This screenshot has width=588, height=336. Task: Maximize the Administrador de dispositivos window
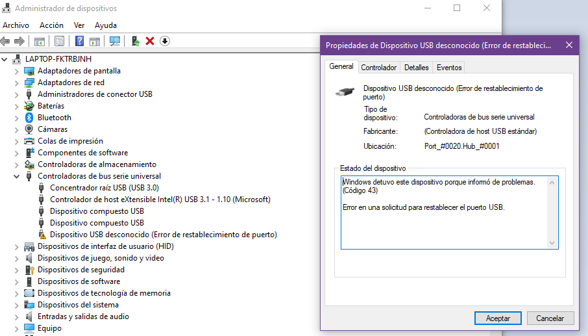pyautogui.click(x=457, y=8)
